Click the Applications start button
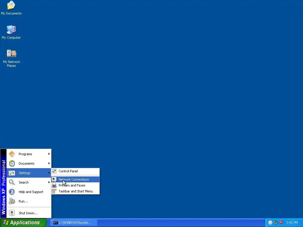Viewport: 303px width, 227px height. [x=23, y=223]
